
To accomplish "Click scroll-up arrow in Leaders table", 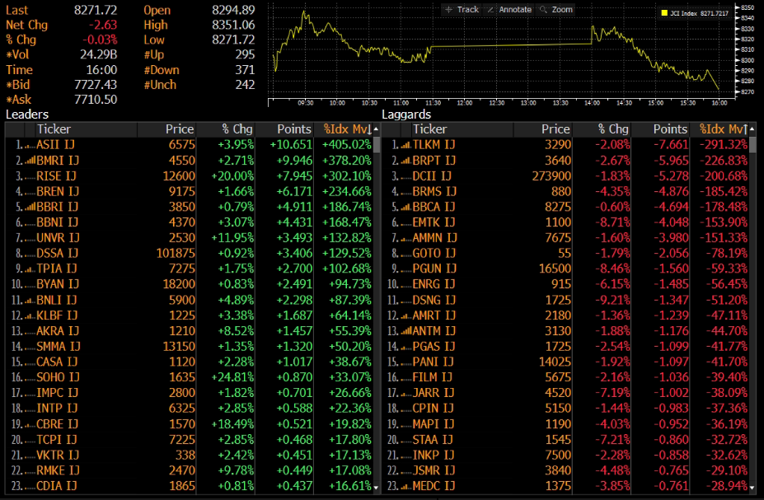I will (x=377, y=129).
